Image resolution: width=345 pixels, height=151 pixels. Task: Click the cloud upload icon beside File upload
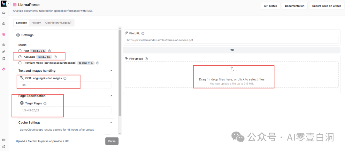click(x=126, y=58)
